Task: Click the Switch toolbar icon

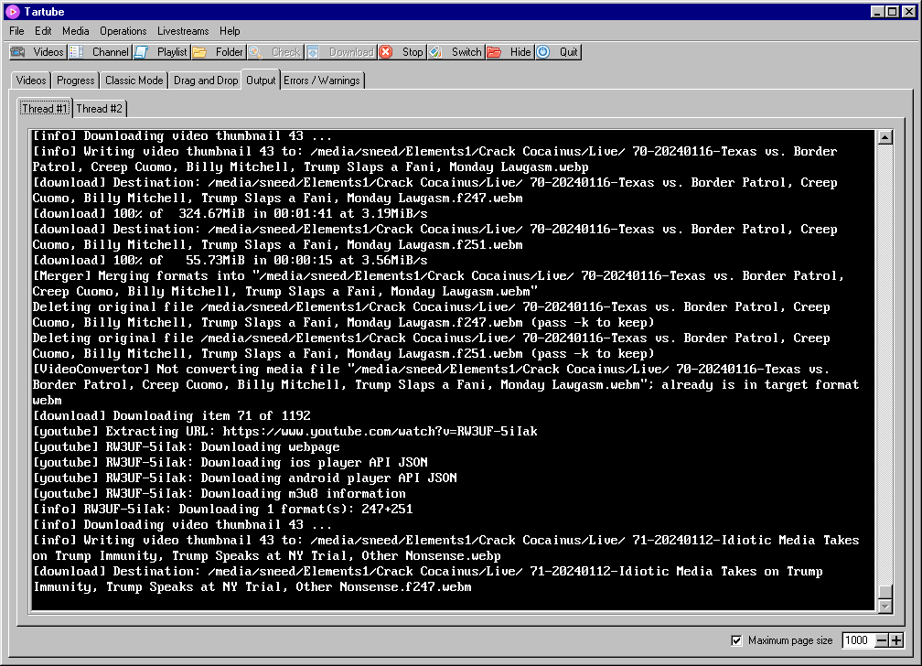Action: (435, 52)
